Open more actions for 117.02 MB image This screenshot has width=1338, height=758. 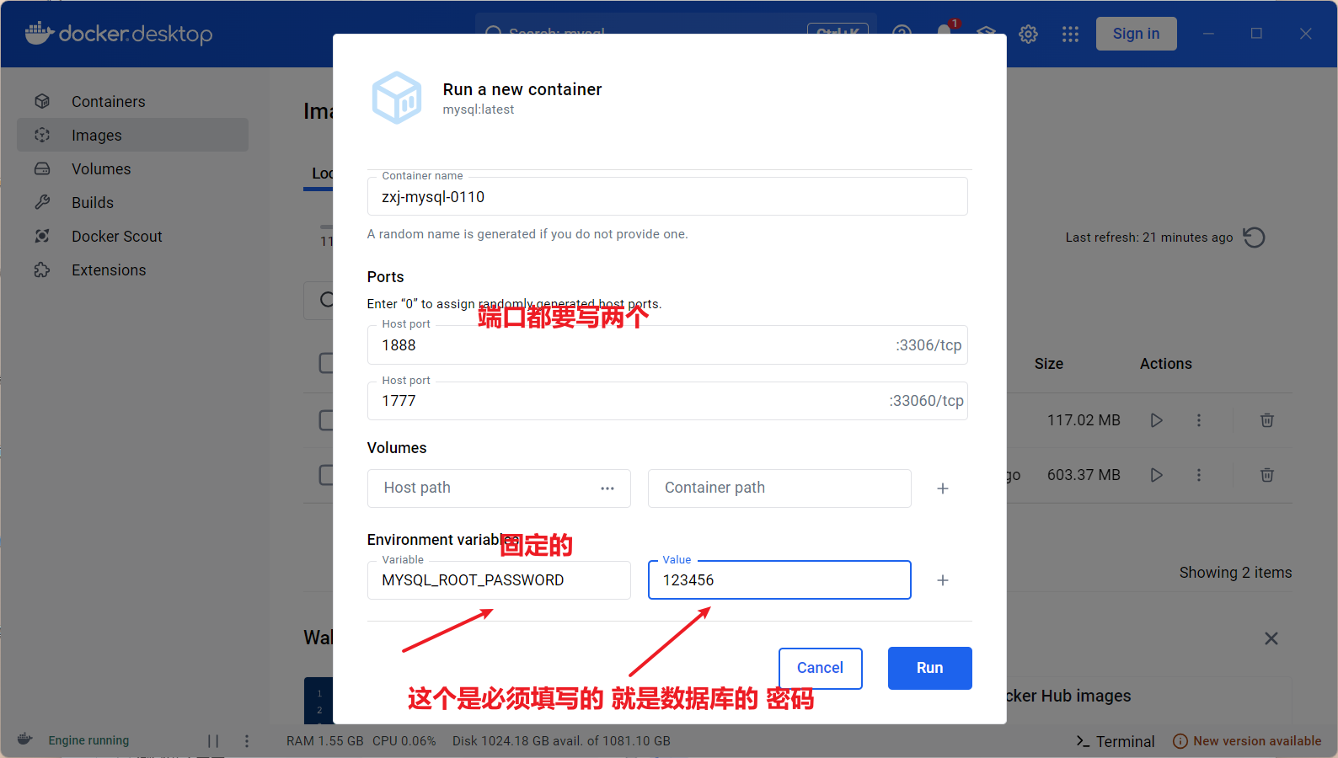coord(1199,420)
